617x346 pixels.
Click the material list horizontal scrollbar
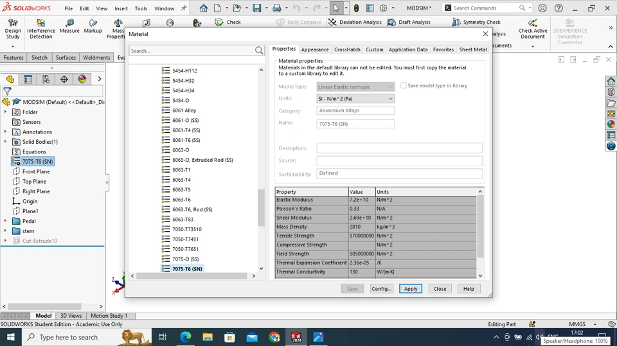[192, 276]
